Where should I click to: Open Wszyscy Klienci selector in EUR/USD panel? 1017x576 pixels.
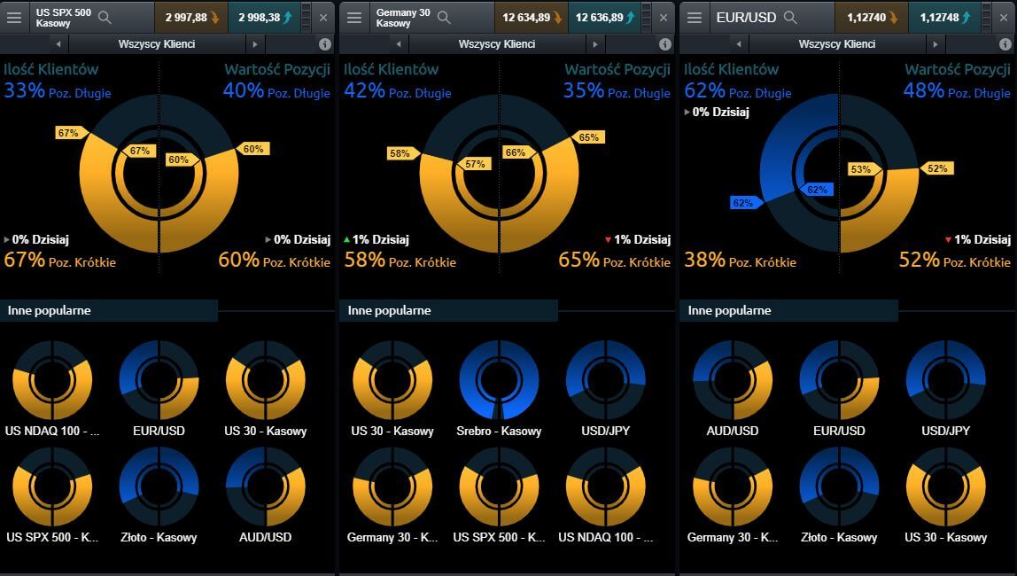click(x=836, y=43)
